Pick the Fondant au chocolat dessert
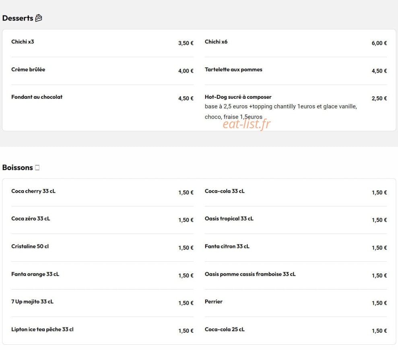 coord(102,98)
